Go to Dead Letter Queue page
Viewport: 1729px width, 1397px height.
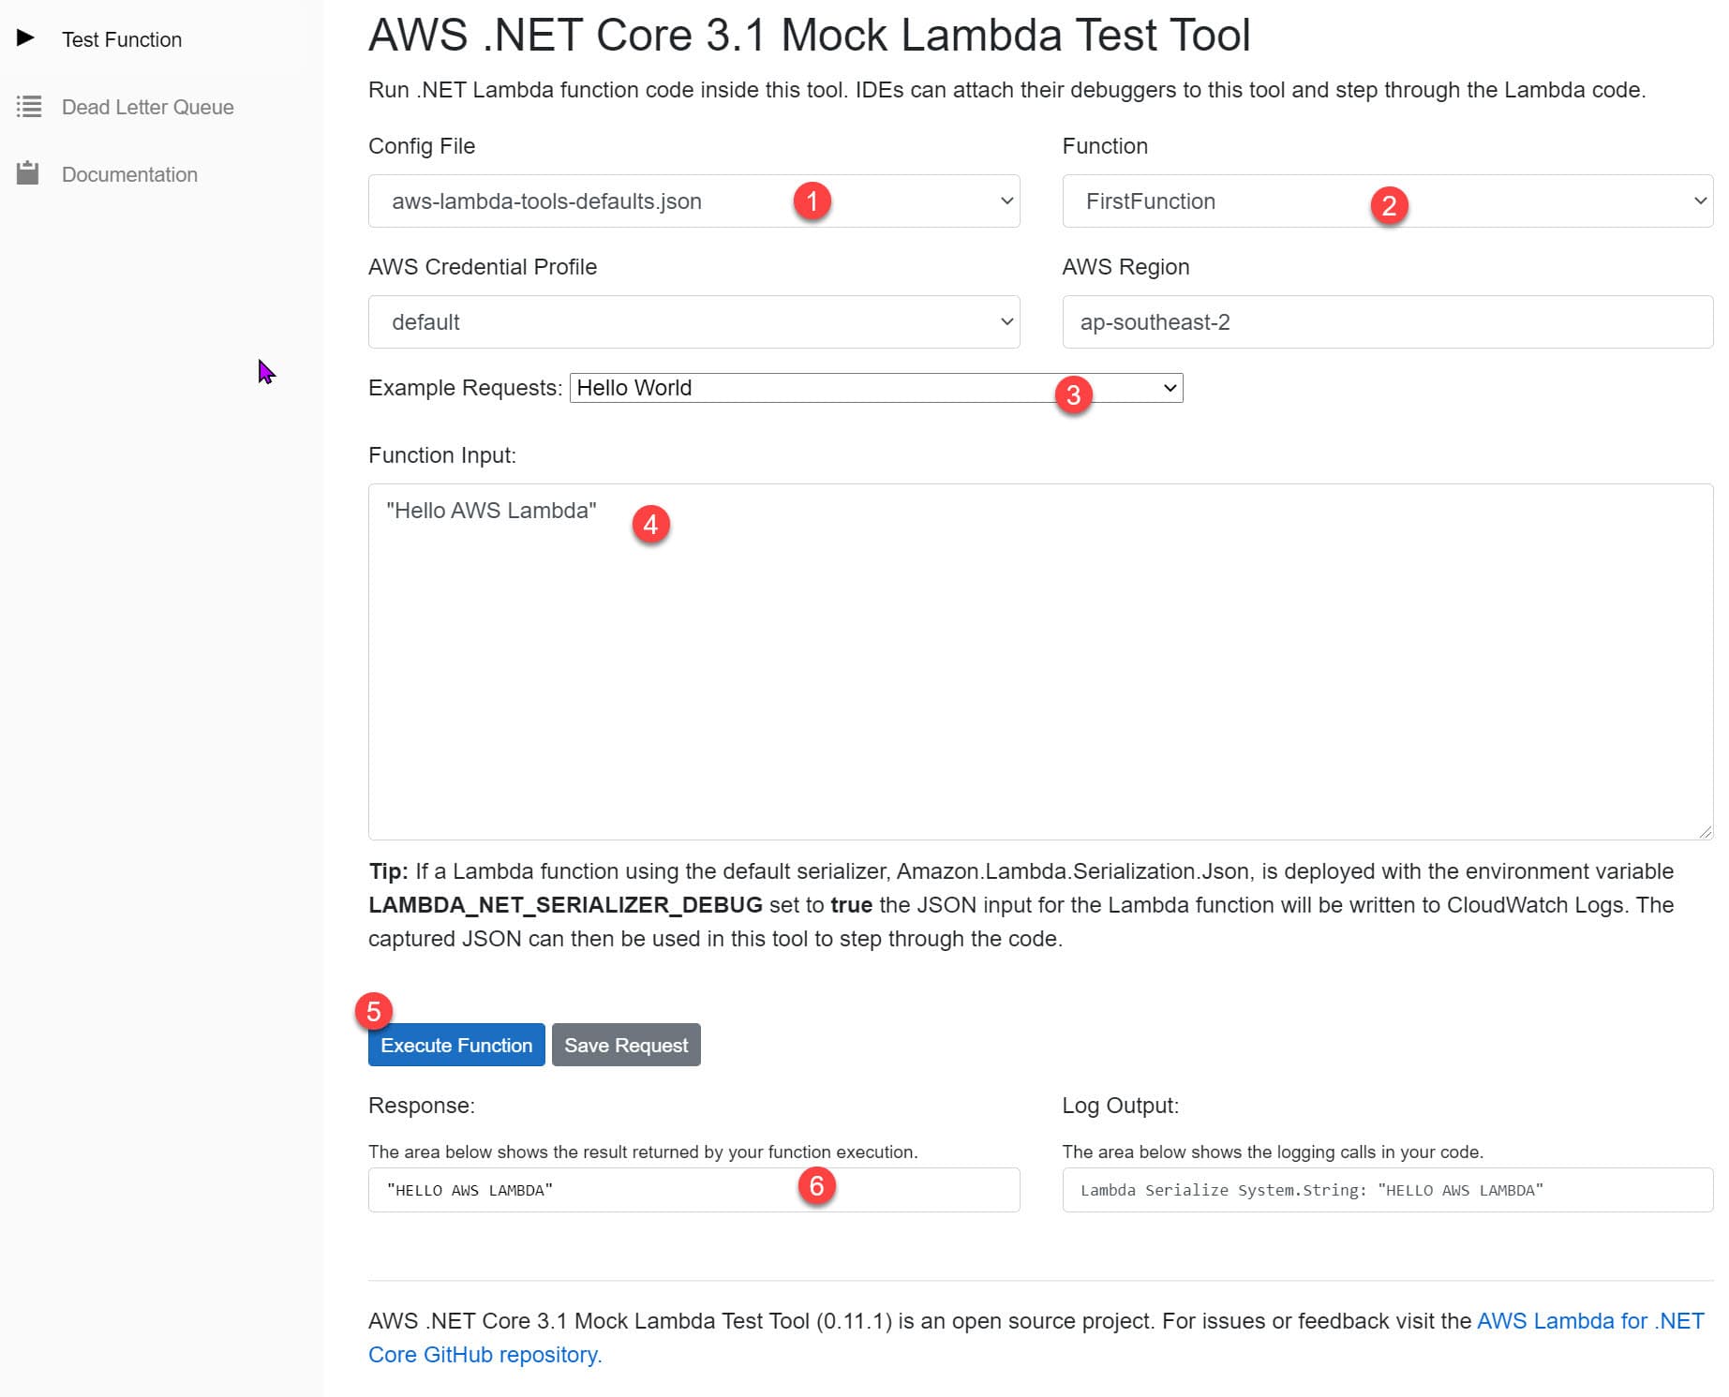(x=147, y=107)
